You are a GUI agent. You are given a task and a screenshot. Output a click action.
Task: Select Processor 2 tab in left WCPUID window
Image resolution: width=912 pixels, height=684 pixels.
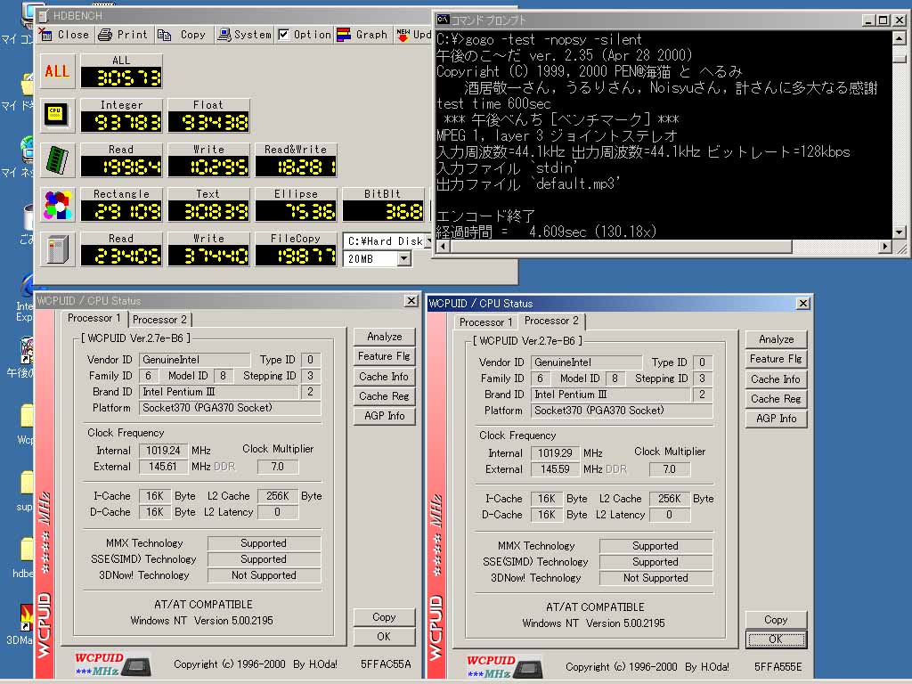(x=159, y=320)
